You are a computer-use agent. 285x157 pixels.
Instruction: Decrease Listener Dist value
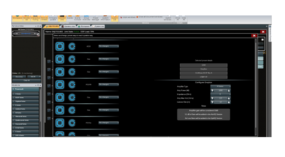[x=212, y=102]
